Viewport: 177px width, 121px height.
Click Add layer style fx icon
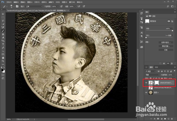[155, 119]
